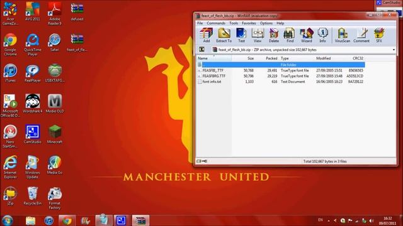
Task: Open the address path dropdown arrow
Action: pos(394,50)
